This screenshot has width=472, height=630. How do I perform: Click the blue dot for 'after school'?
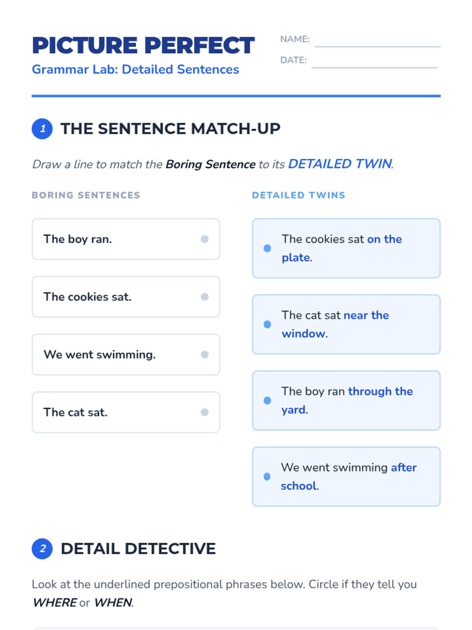pos(267,476)
